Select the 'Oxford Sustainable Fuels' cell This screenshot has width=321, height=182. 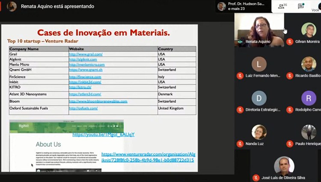click(39, 110)
